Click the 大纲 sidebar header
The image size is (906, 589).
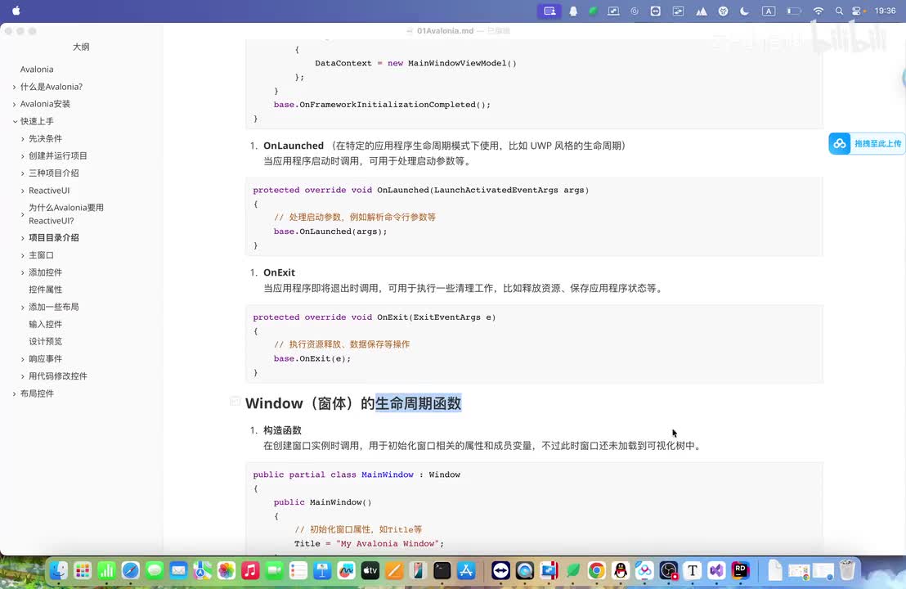point(81,47)
